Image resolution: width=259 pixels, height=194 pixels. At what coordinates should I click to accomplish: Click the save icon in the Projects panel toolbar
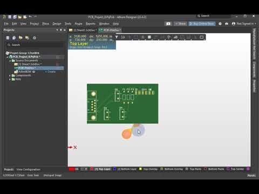pyautogui.click(x=8, y=38)
